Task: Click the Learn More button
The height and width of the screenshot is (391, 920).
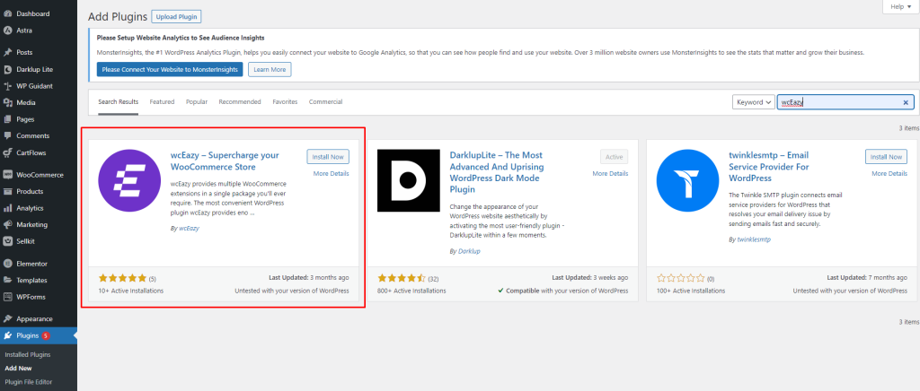Action: [x=270, y=70]
